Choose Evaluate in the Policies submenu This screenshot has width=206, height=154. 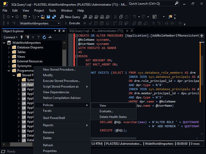point(114,111)
